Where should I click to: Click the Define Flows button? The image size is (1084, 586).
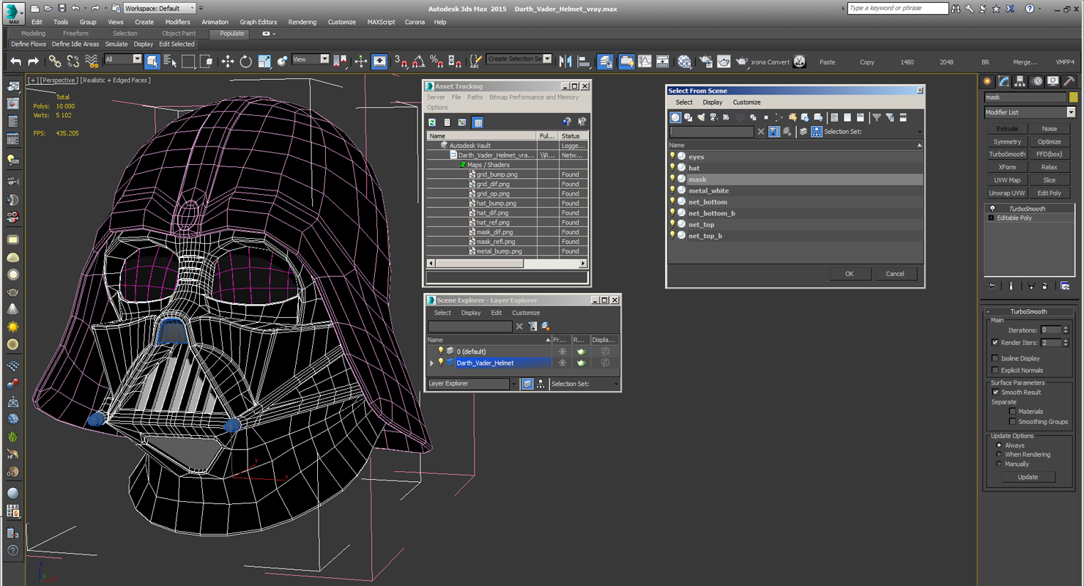29,44
